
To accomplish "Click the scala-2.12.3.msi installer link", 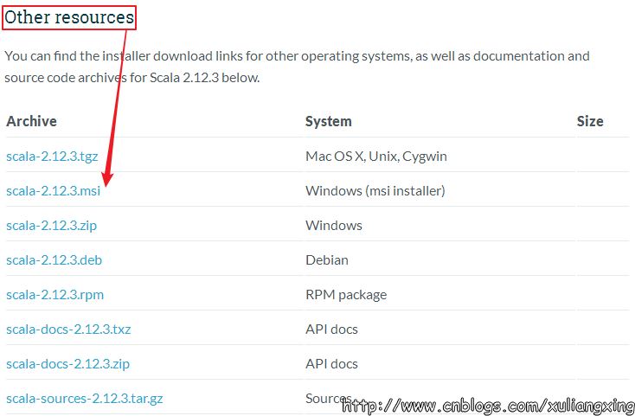I will [53, 191].
